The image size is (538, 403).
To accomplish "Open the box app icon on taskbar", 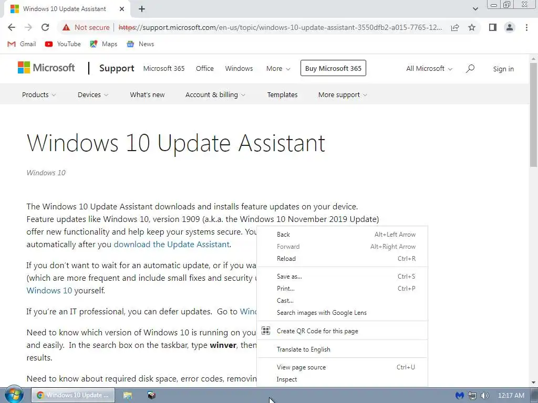I will coord(151,395).
